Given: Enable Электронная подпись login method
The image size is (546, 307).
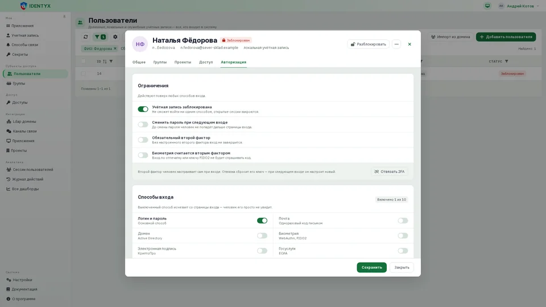Looking at the screenshot, I should [262, 251].
